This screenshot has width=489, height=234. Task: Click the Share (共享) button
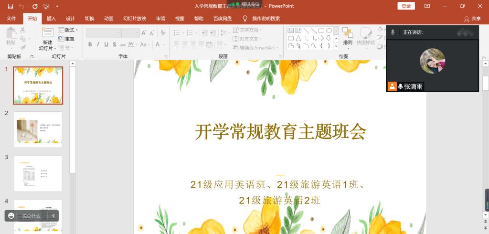(x=472, y=19)
